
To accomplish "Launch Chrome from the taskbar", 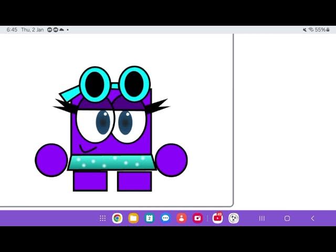I will coord(117,218).
